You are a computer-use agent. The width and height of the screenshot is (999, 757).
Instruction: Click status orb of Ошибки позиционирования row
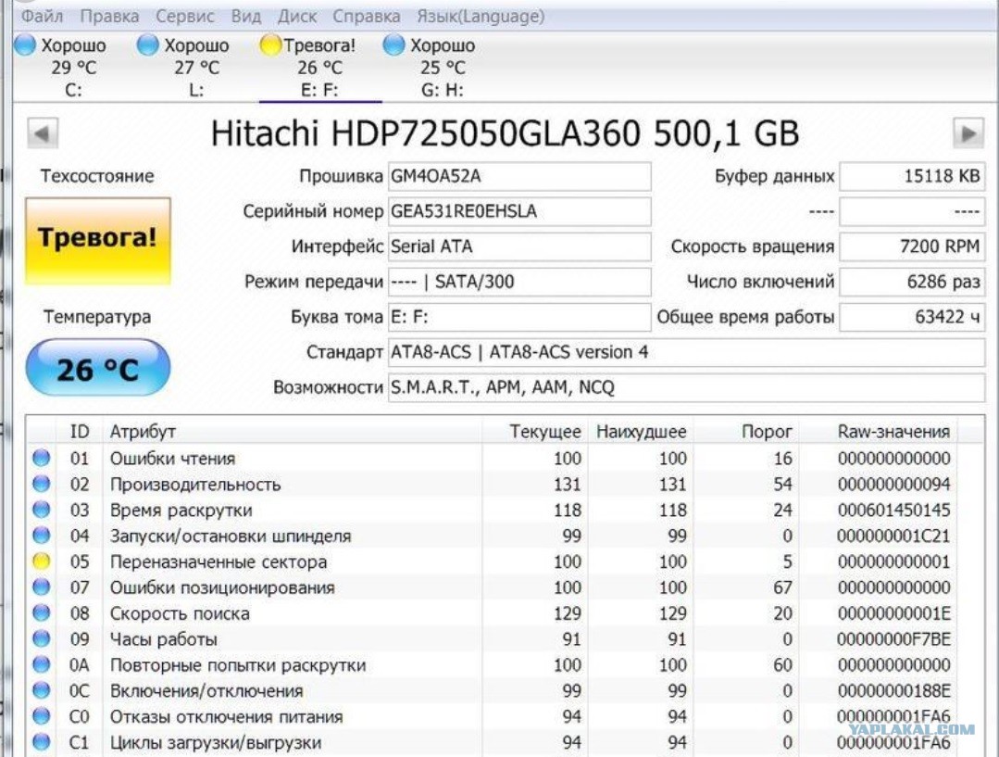(x=42, y=587)
